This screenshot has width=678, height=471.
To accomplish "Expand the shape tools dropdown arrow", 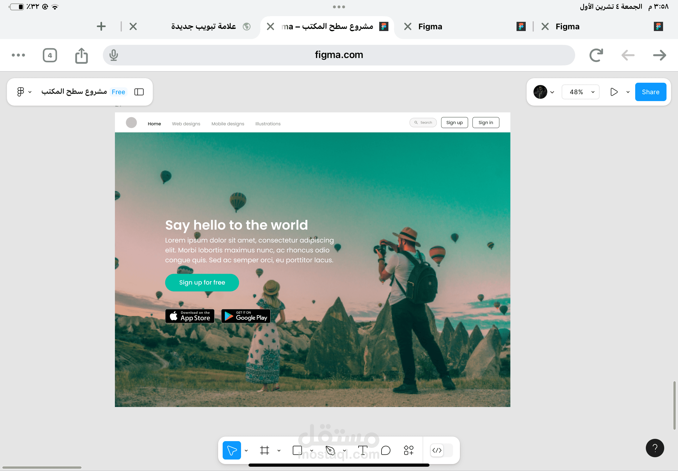I will click(x=312, y=451).
